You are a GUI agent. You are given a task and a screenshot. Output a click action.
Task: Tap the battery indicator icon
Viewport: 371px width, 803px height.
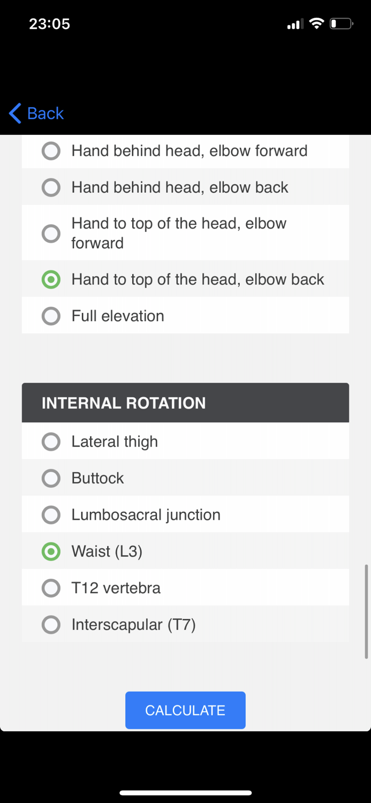pyautogui.click(x=341, y=24)
